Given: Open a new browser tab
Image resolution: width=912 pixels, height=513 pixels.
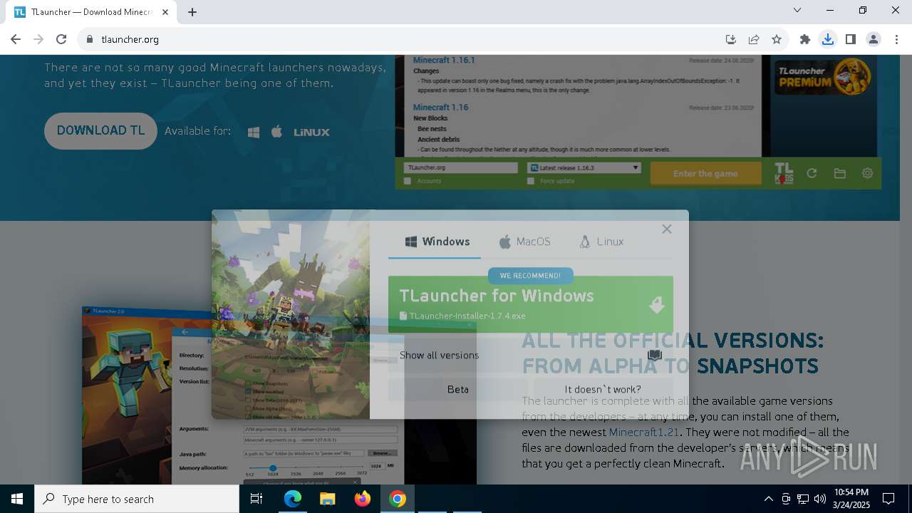Looking at the screenshot, I should [x=192, y=12].
